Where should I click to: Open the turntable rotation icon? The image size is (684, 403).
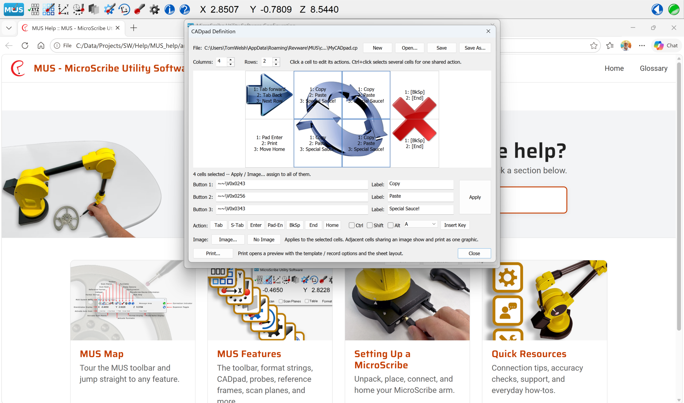click(x=124, y=10)
